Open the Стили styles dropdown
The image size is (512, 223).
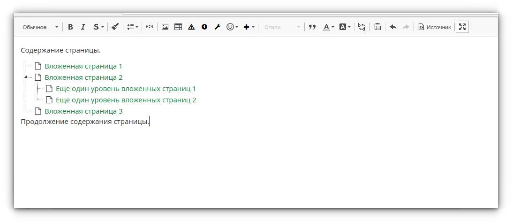coord(282,27)
